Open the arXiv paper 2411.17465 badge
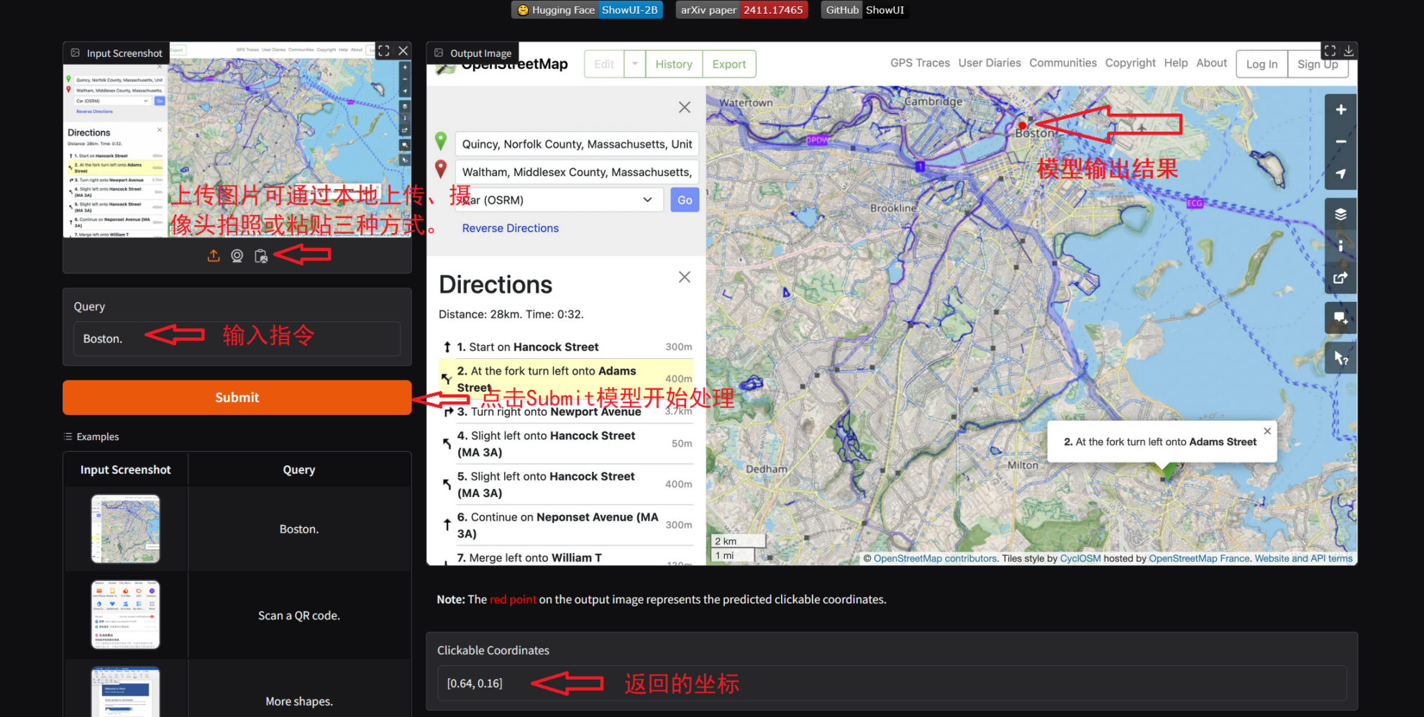 click(741, 10)
